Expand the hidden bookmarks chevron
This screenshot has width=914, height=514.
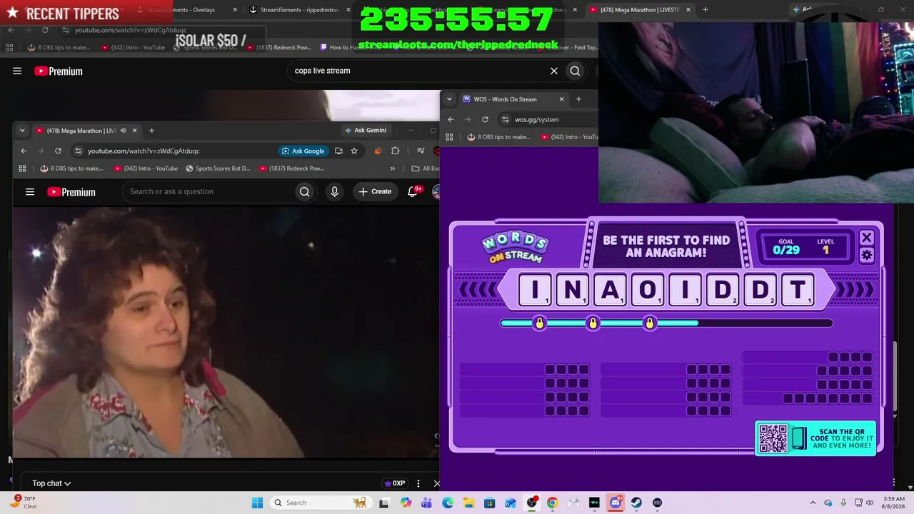coord(392,168)
